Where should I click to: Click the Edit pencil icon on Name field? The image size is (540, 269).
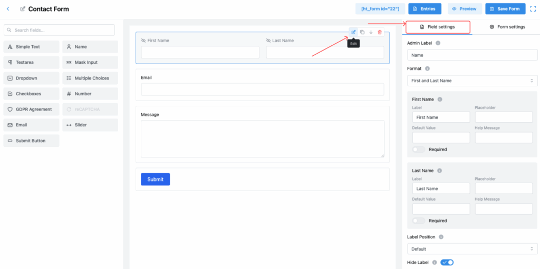353,32
